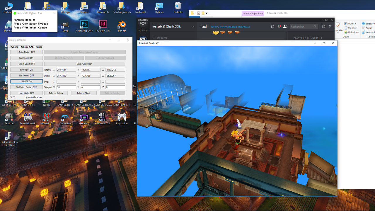Open the Gameboy emulator shortcut
The image size is (375, 211).
tap(84, 119)
